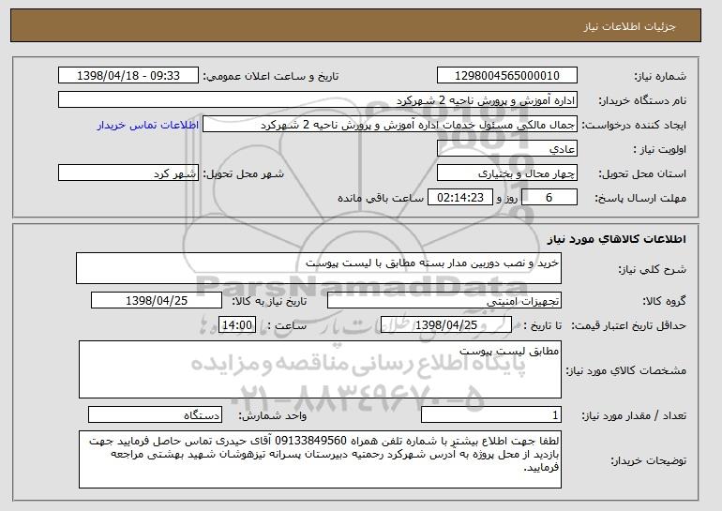Click the time field 14:00
Image resolution: width=722 pixels, height=511 pixels.
point(237,325)
